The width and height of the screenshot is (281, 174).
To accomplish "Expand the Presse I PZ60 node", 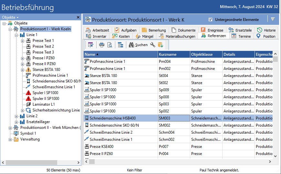I will click(22, 58).
